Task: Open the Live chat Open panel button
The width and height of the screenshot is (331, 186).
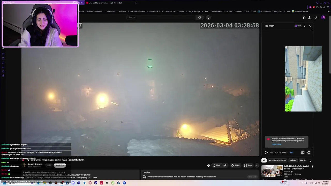Action: tap(252, 177)
